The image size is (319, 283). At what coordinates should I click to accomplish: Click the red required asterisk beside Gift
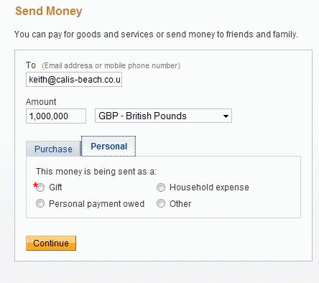pos(35,185)
